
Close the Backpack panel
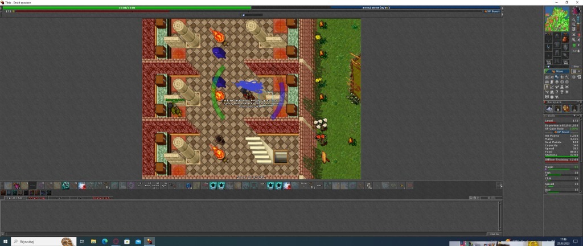[x=581, y=102]
